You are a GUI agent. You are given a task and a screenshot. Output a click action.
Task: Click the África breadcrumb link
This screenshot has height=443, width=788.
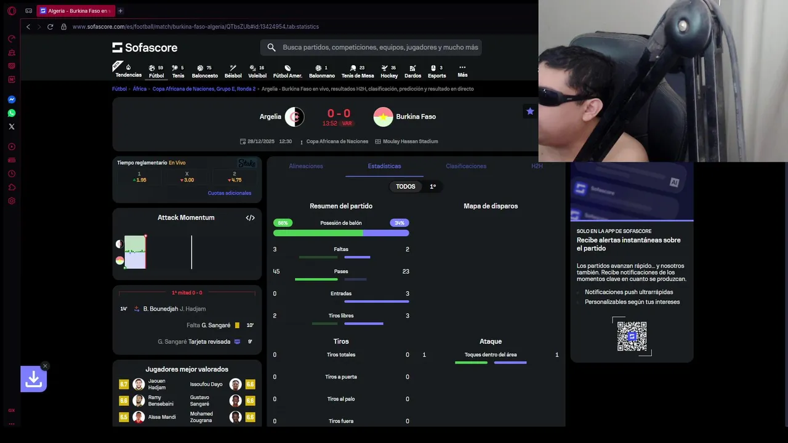140,89
